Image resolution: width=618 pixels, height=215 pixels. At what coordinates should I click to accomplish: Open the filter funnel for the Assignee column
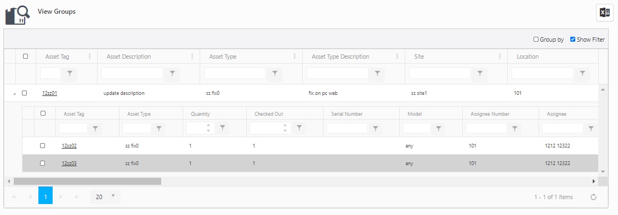click(x=591, y=128)
